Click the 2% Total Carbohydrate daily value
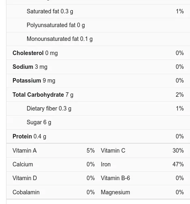The image size is (190, 204). click(x=179, y=95)
